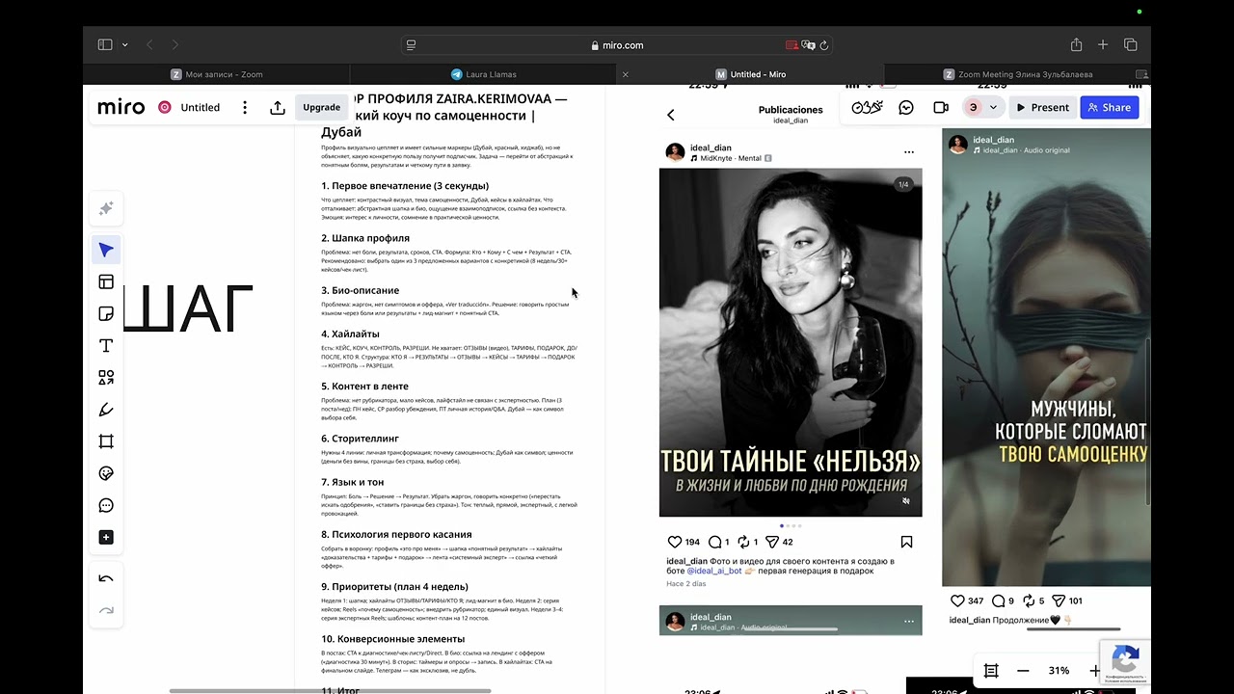Click share icon with 42 count
Image resolution: width=1234 pixels, height=694 pixels.
[x=771, y=542]
